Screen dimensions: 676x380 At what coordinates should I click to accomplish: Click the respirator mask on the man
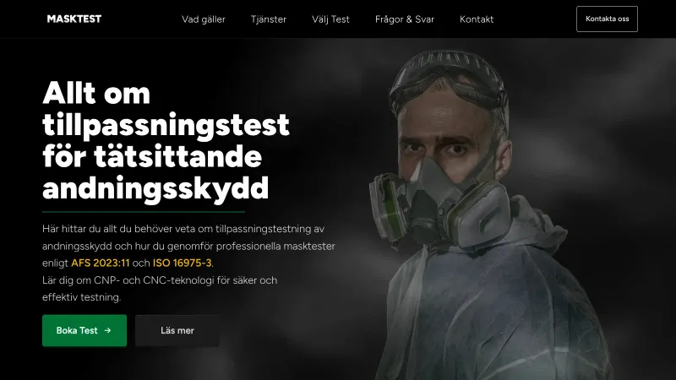(x=439, y=204)
